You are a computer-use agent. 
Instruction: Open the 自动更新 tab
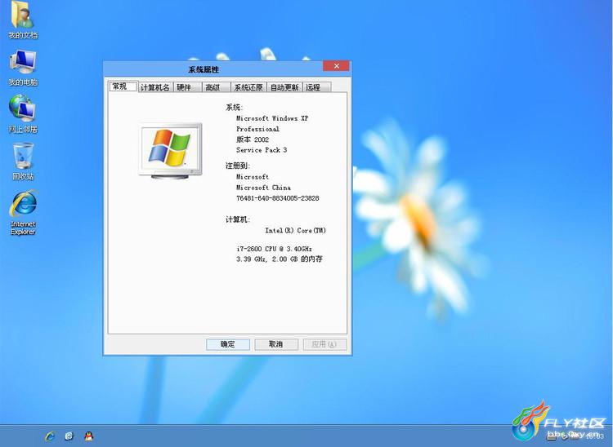click(x=284, y=87)
